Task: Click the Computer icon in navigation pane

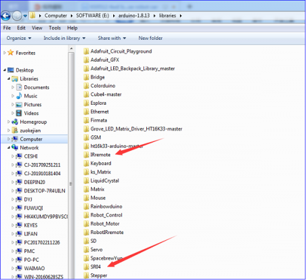Action: click(x=15, y=139)
